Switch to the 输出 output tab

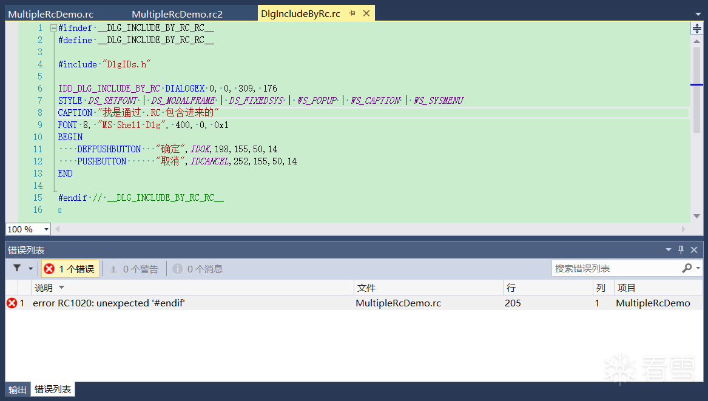tap(18, 389)
